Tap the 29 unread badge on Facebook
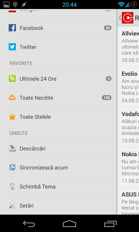This screenshot has width=139, height=232. [x=108, y=28]
